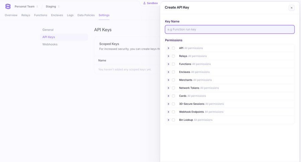Go to the Relays tab

point(26,15)
